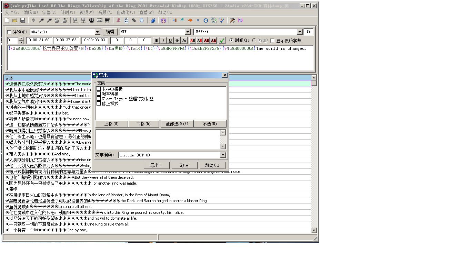Open the 文件 menu
This screenshot has width=471, height=264.
(12, 12)
